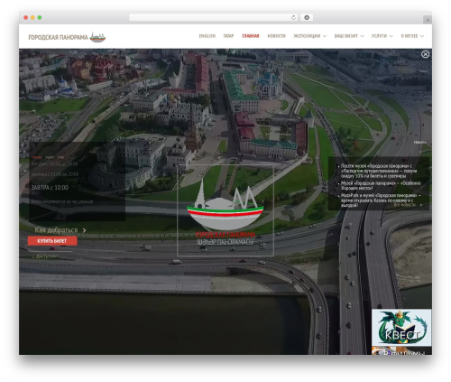
Task: Open the НОВОСТИ menu item
Action: coord(276,36)
